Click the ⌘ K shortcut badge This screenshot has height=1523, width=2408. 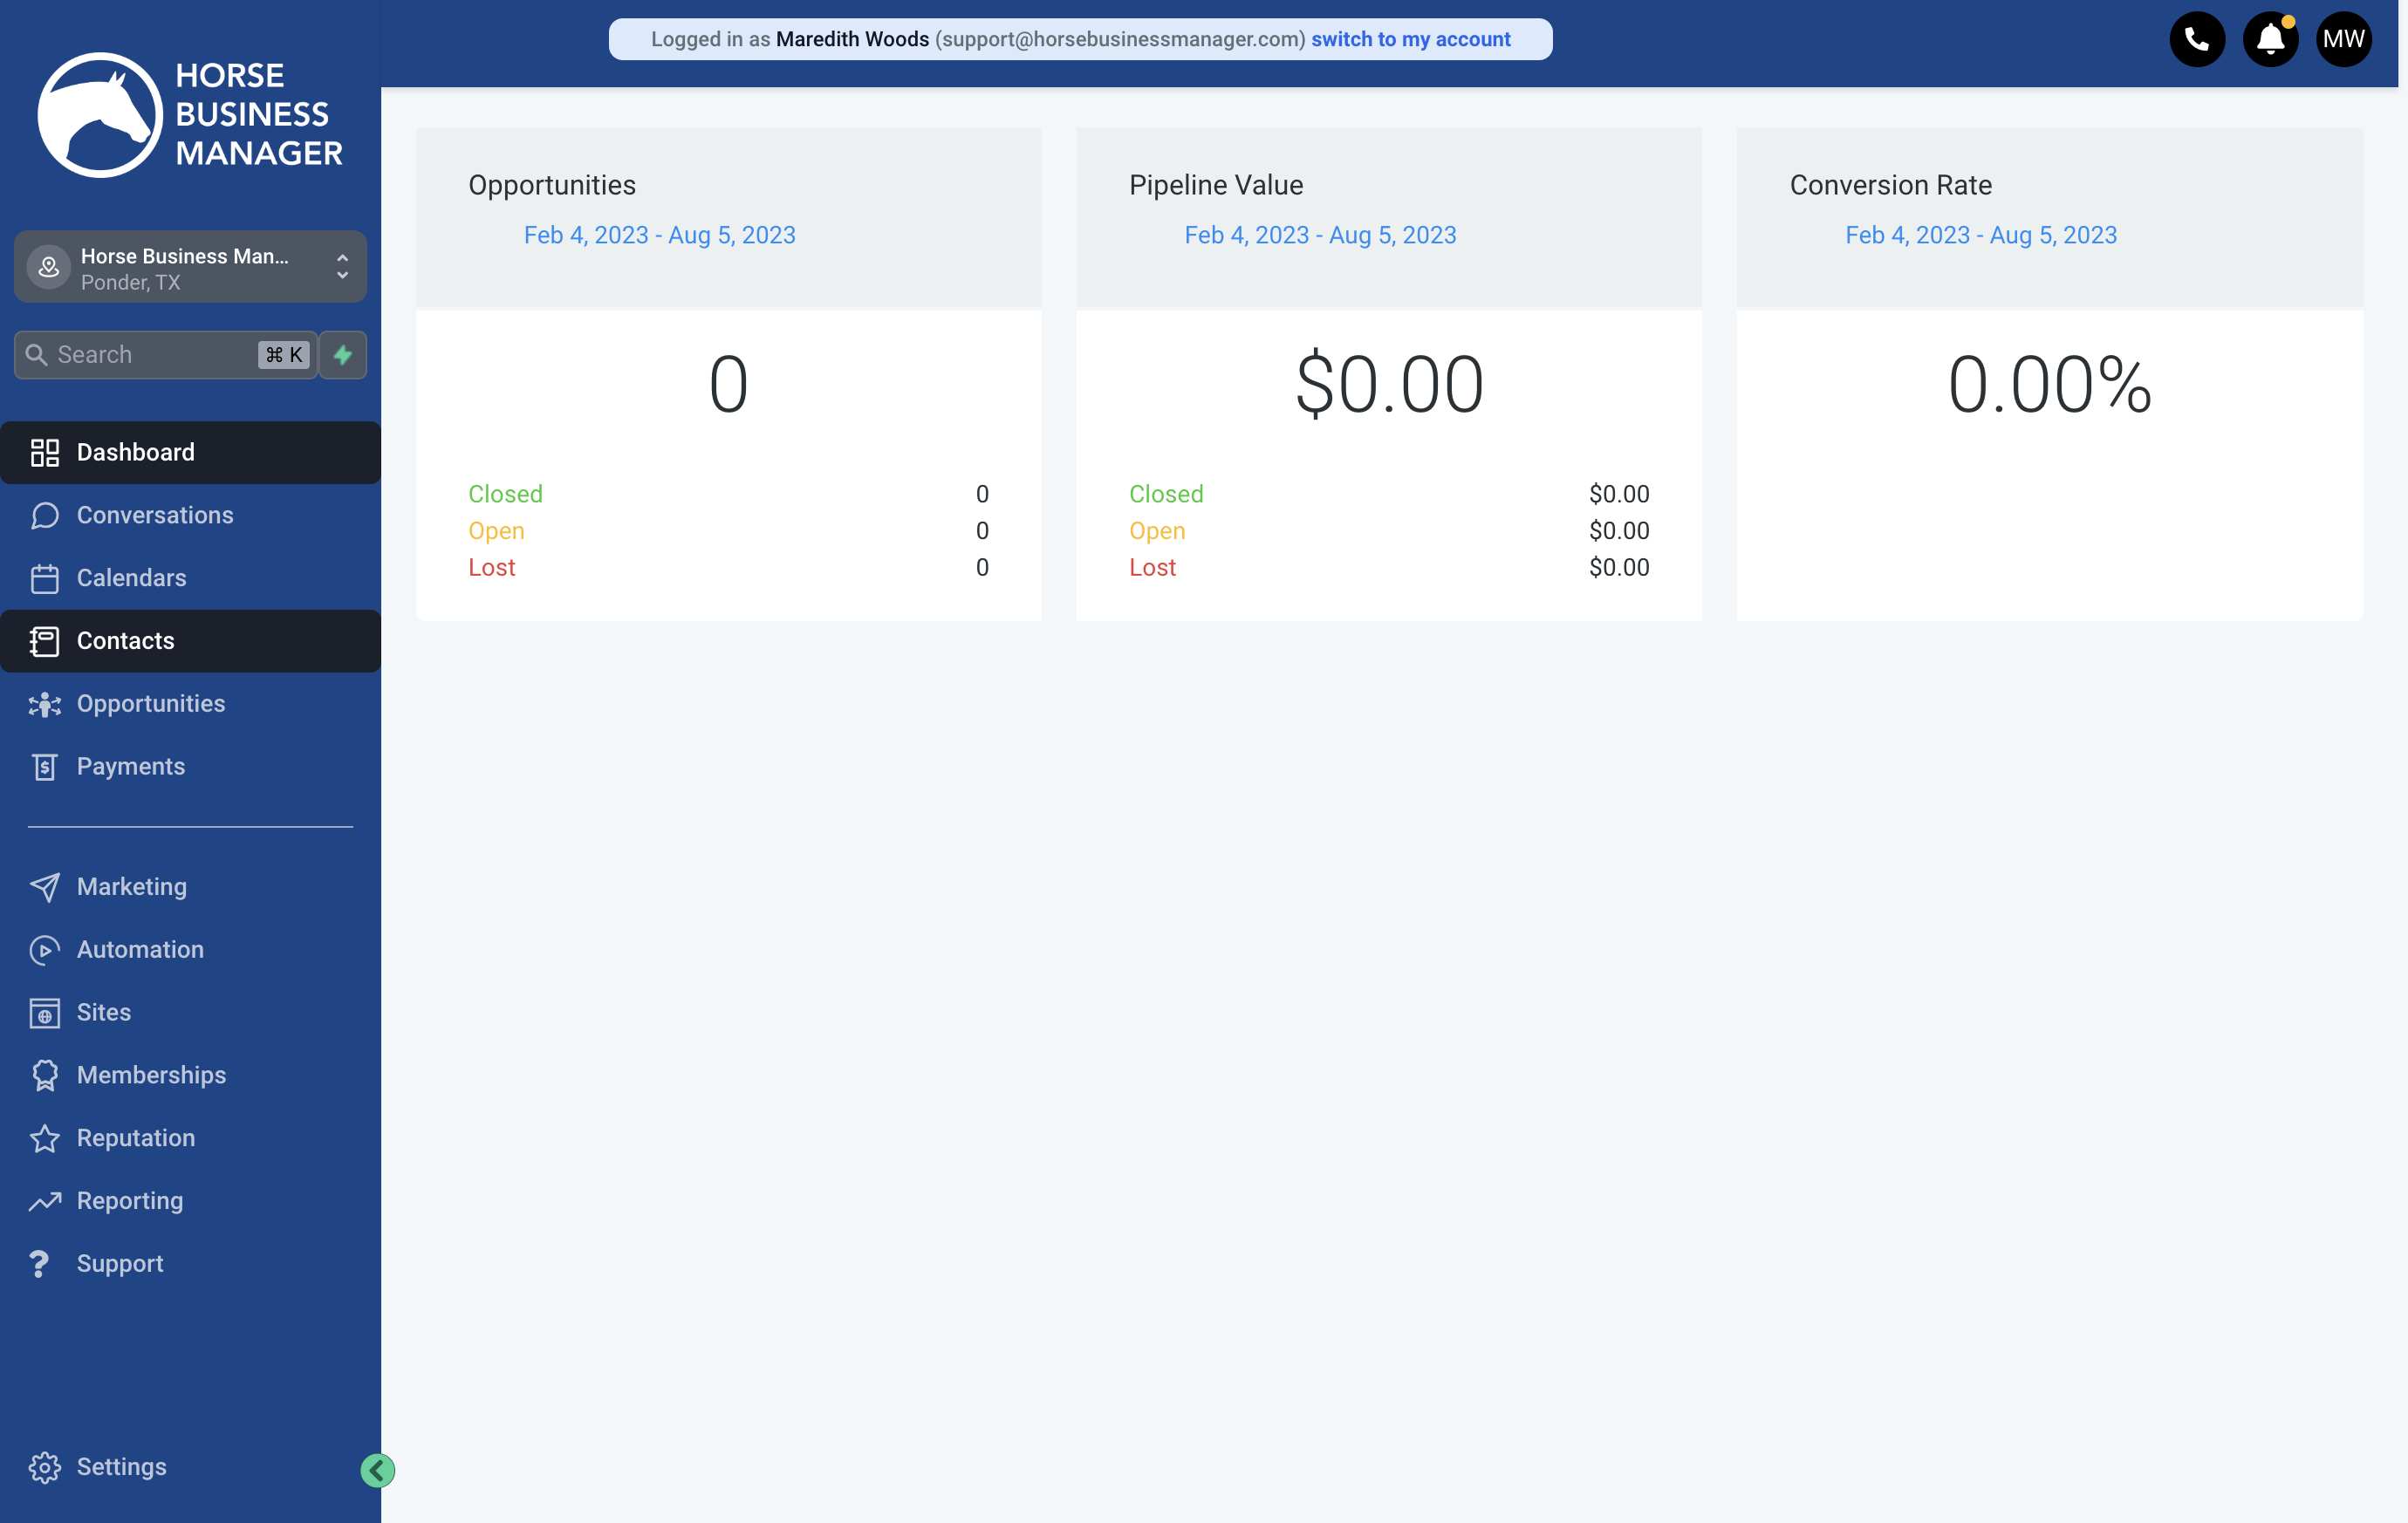point(284,355)
